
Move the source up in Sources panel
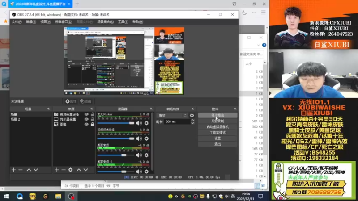(x=79, y=170)
